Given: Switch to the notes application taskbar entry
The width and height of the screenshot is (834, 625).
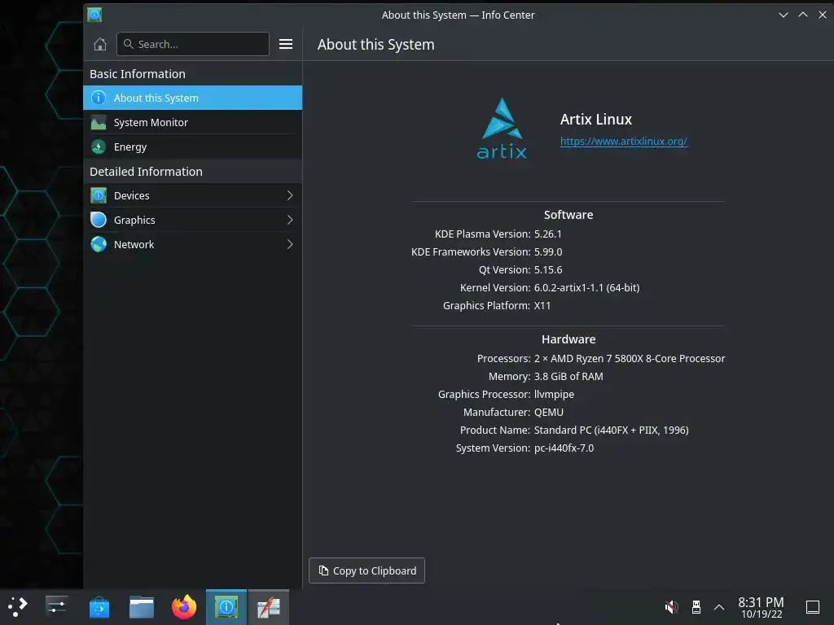Looking at the screenshot, I should [269, 607].
